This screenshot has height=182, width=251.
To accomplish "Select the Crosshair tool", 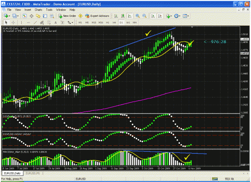I will coord(13,23).
